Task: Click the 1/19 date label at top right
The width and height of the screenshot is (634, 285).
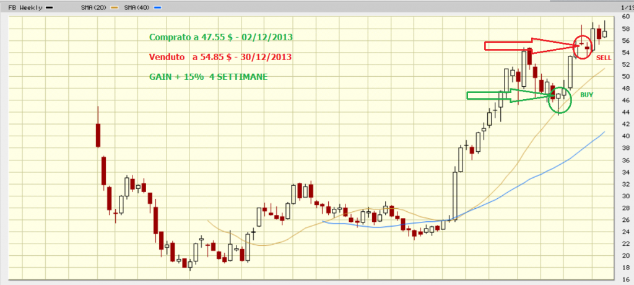Action: click(x=627, y=7)
